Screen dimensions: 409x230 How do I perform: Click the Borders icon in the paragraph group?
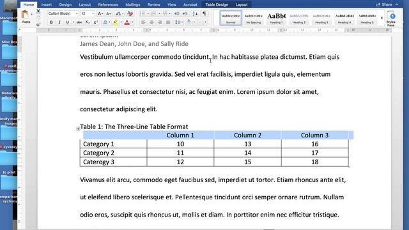(x=200, y=22)
